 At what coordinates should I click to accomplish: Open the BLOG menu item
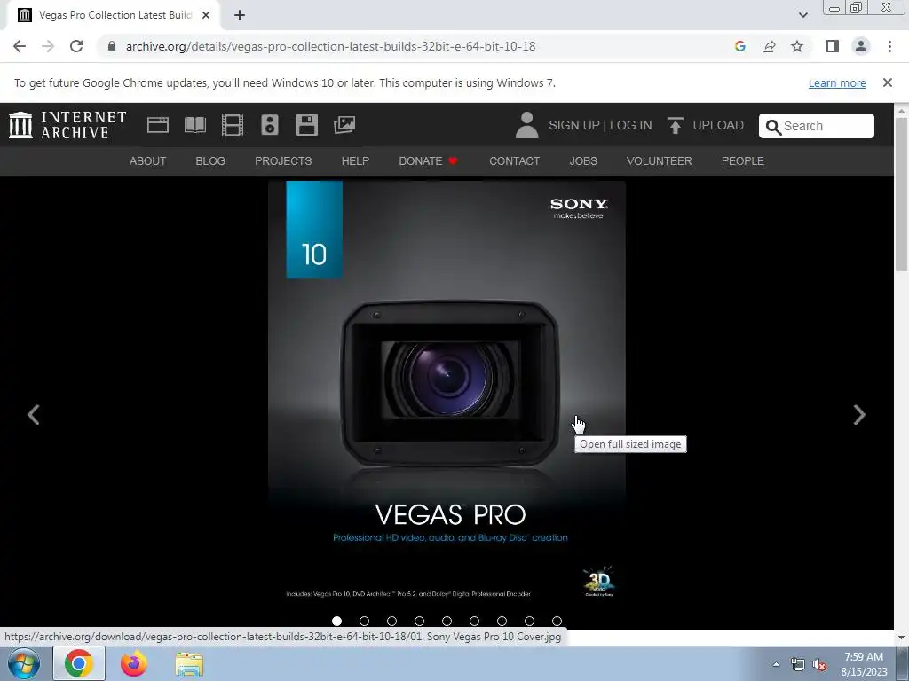pyautogui.click(x=210, y=161)
